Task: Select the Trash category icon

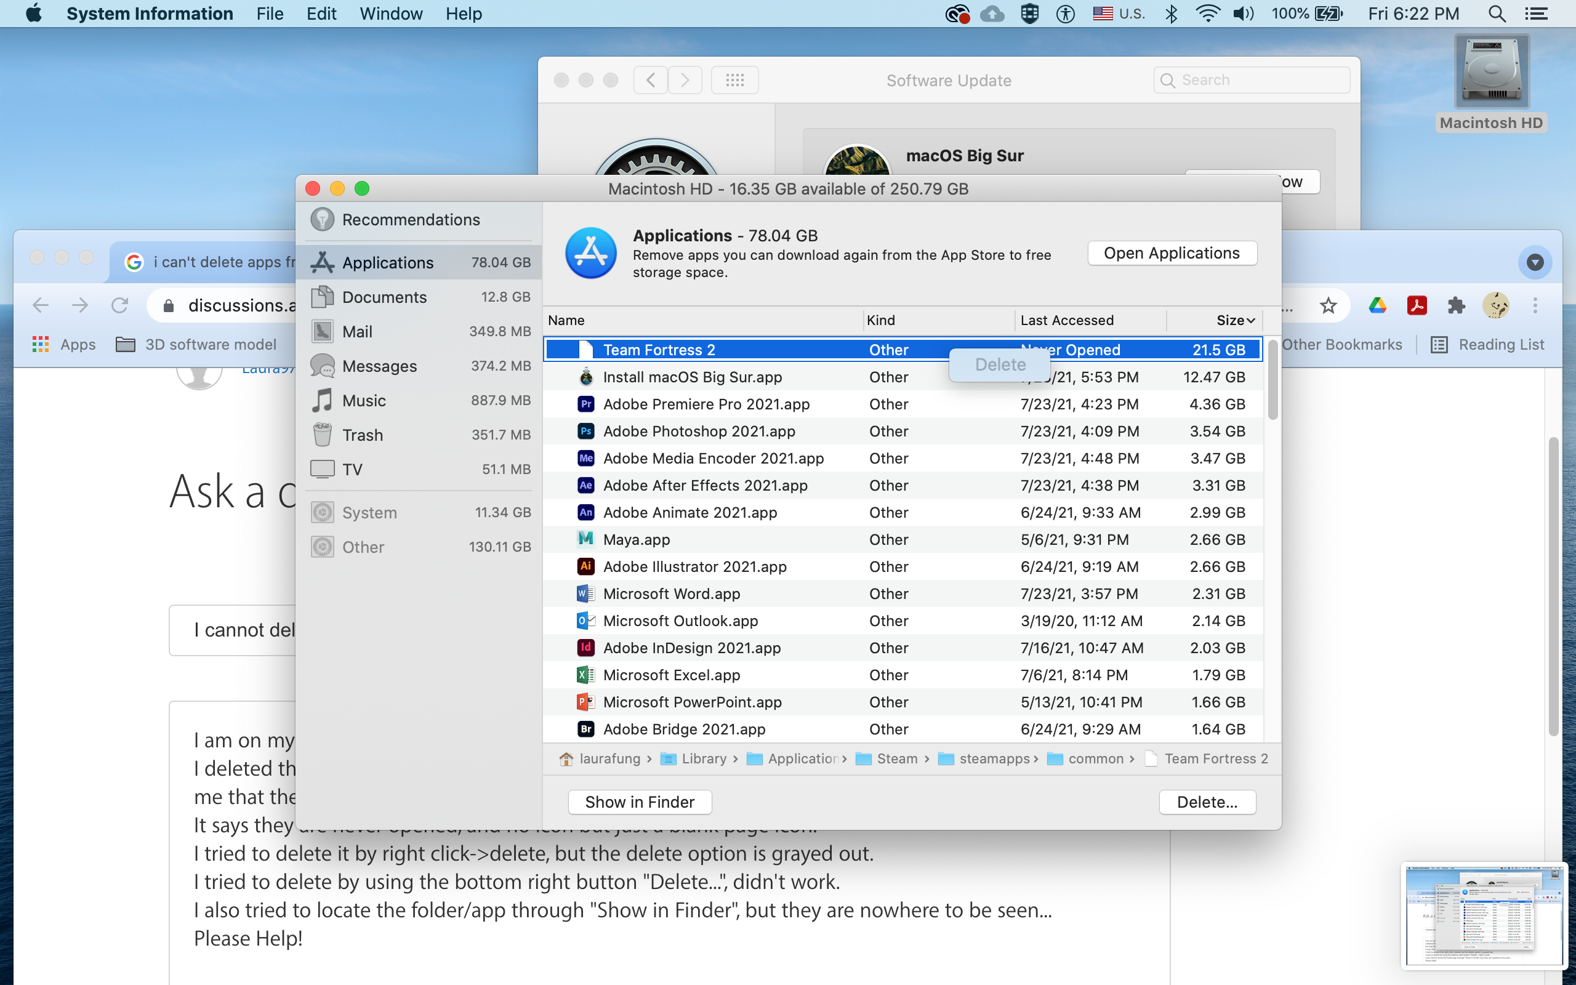Action: 323,435
